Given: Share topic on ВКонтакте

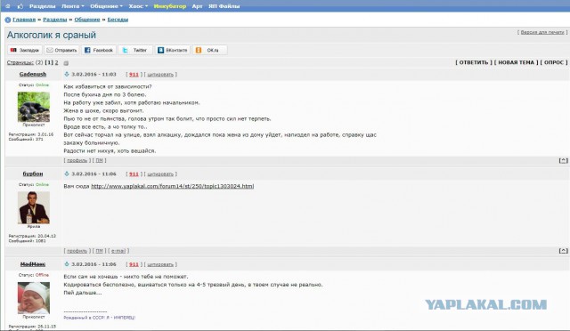Looking at the screenshot, I should [173, 50].
